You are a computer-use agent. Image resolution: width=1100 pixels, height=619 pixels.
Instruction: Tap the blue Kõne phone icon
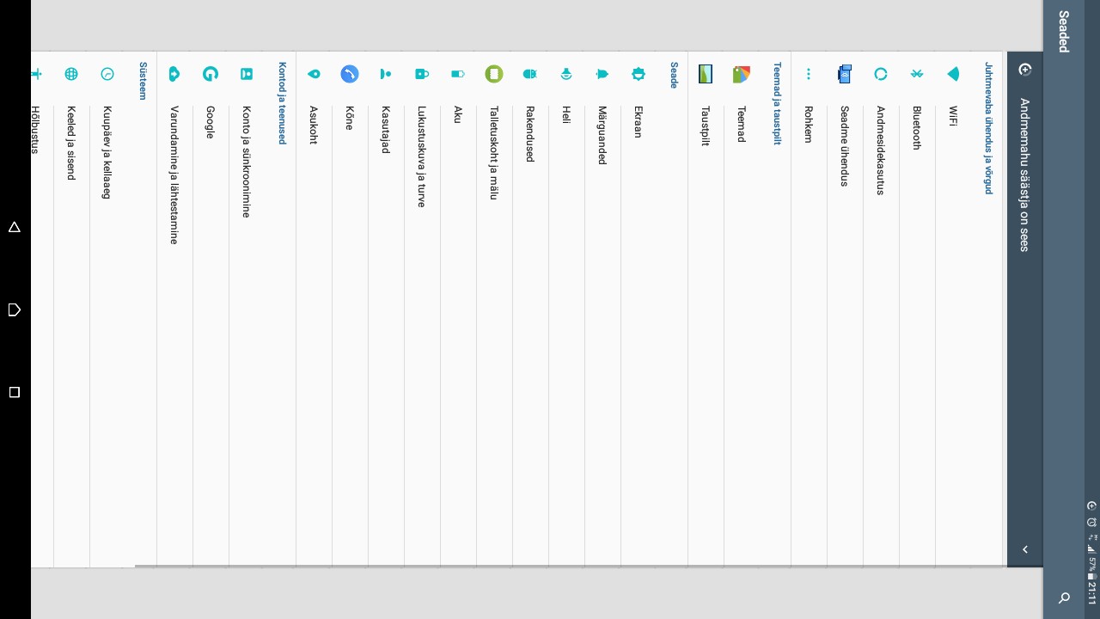[x=350, y=74]
